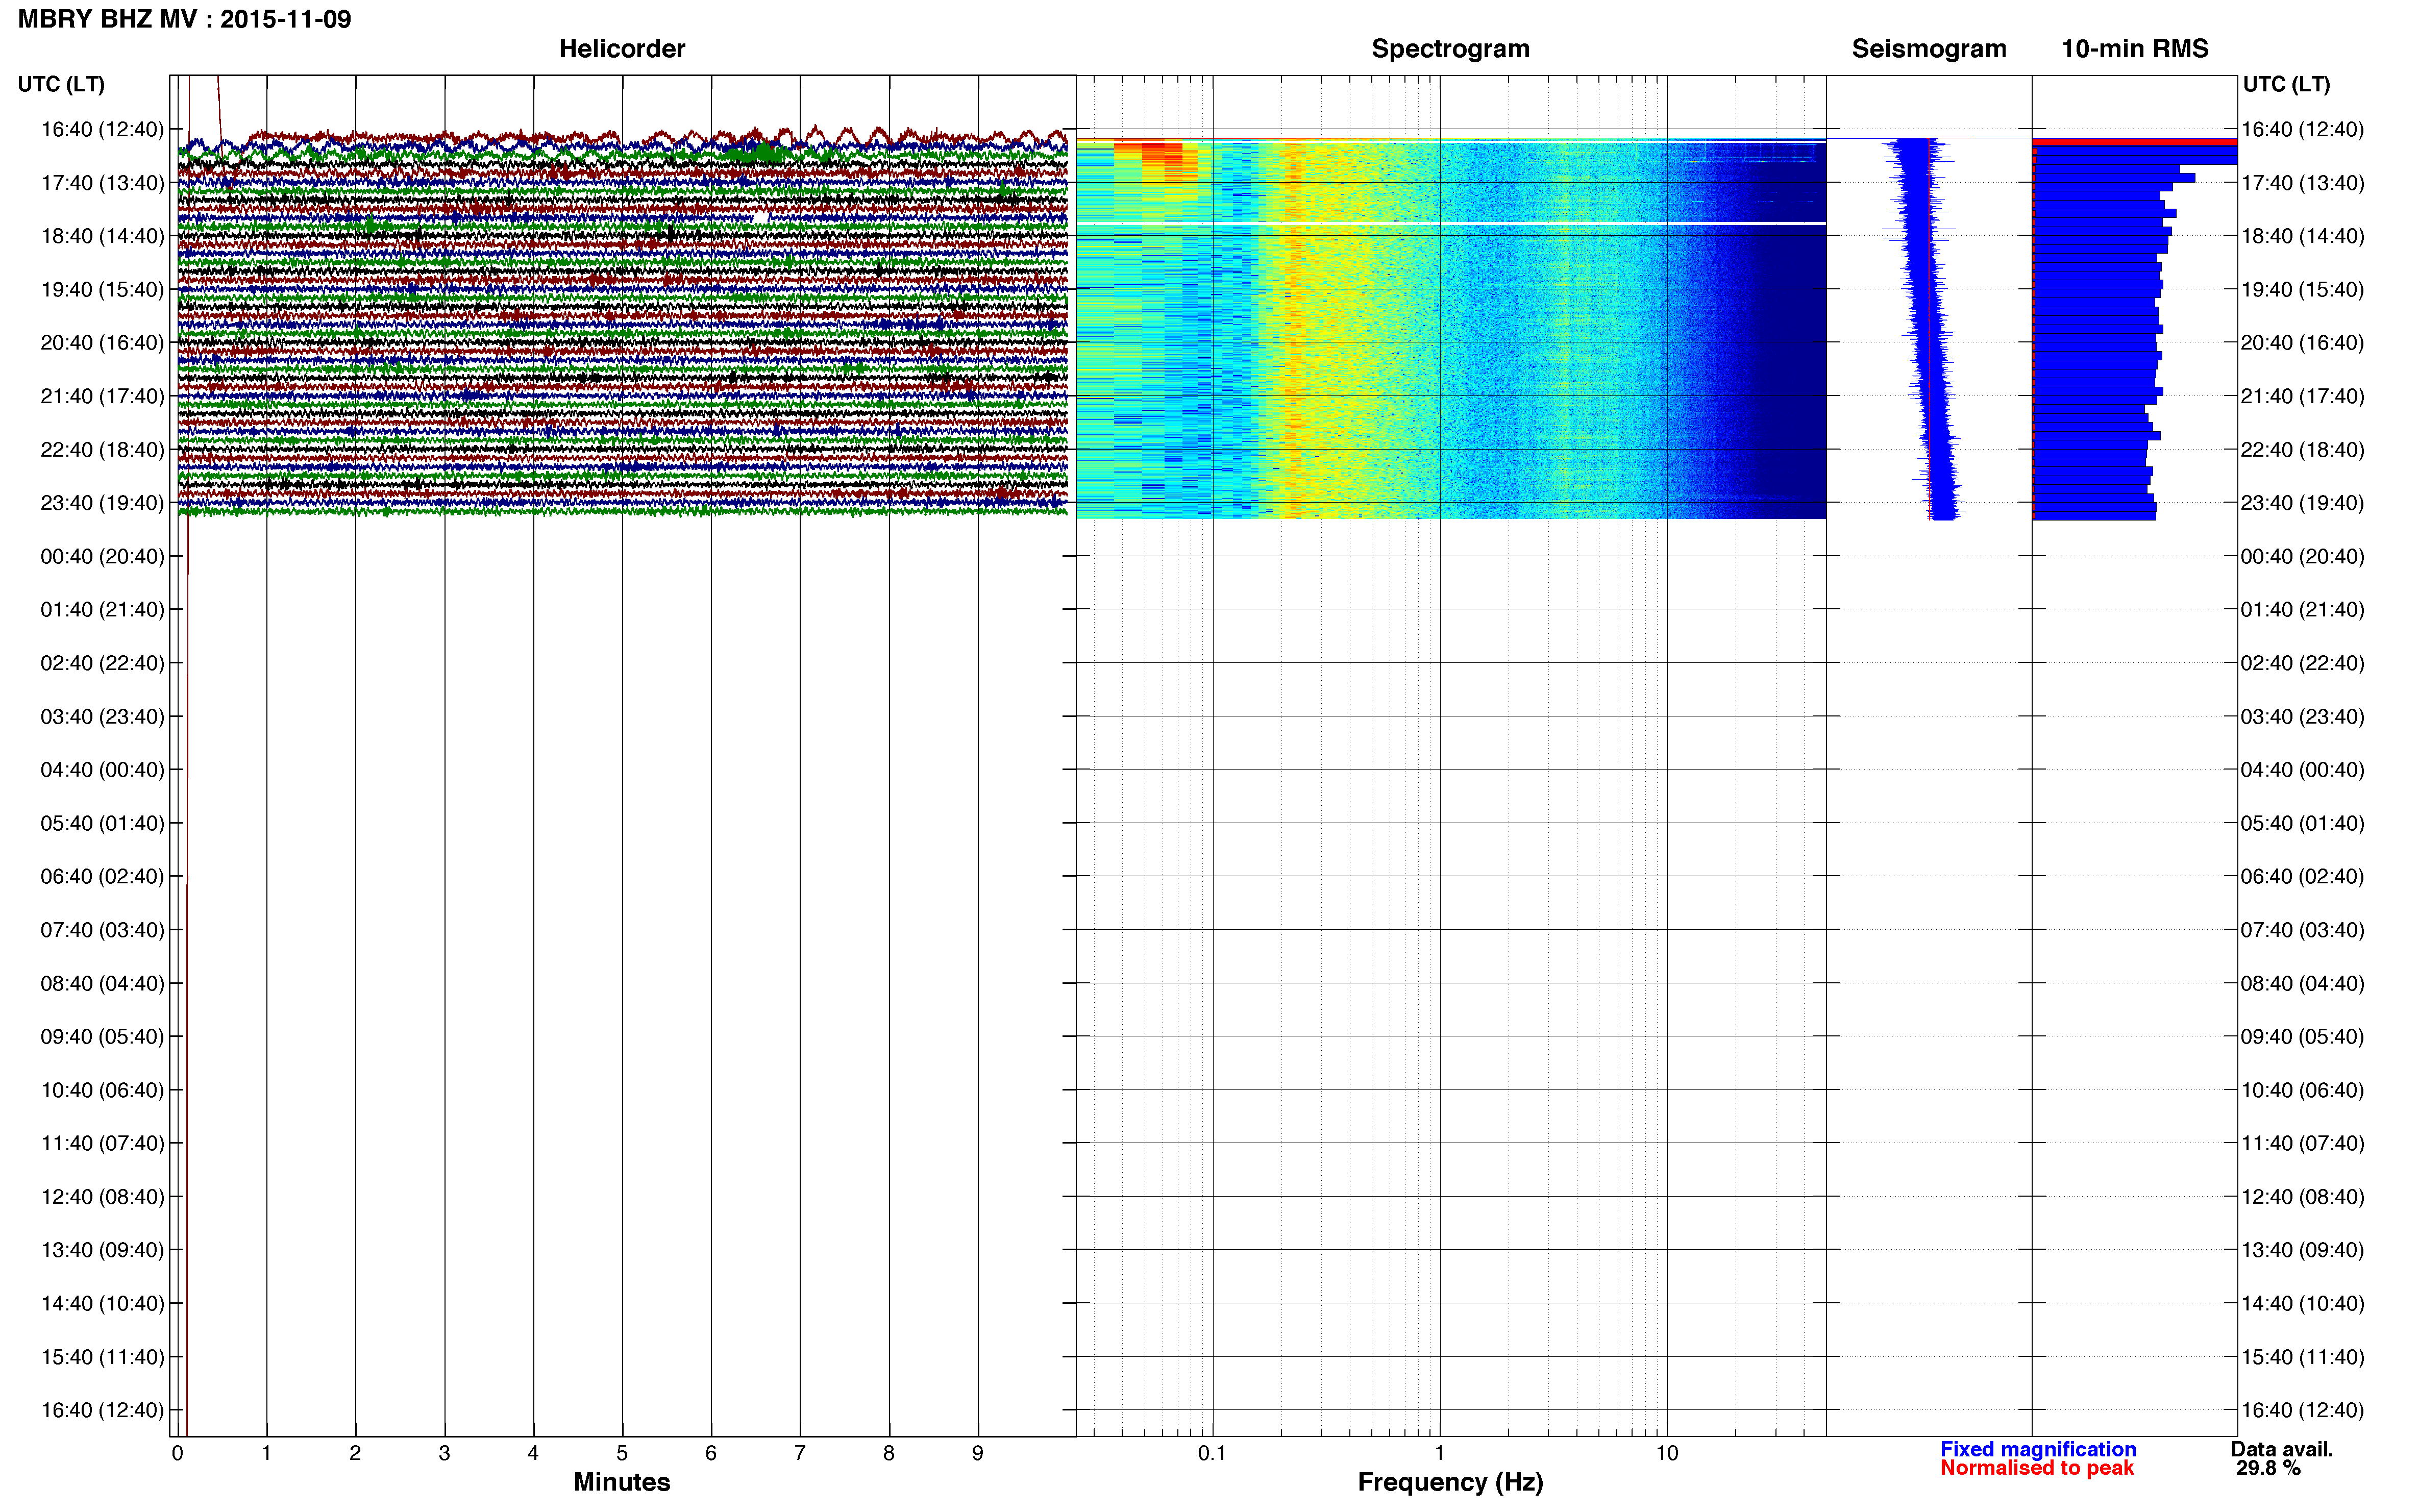Click the 'Fixed magnification' legend text
2419x1512 pixels.
pyautogui.click(x=2038, y=1449)
